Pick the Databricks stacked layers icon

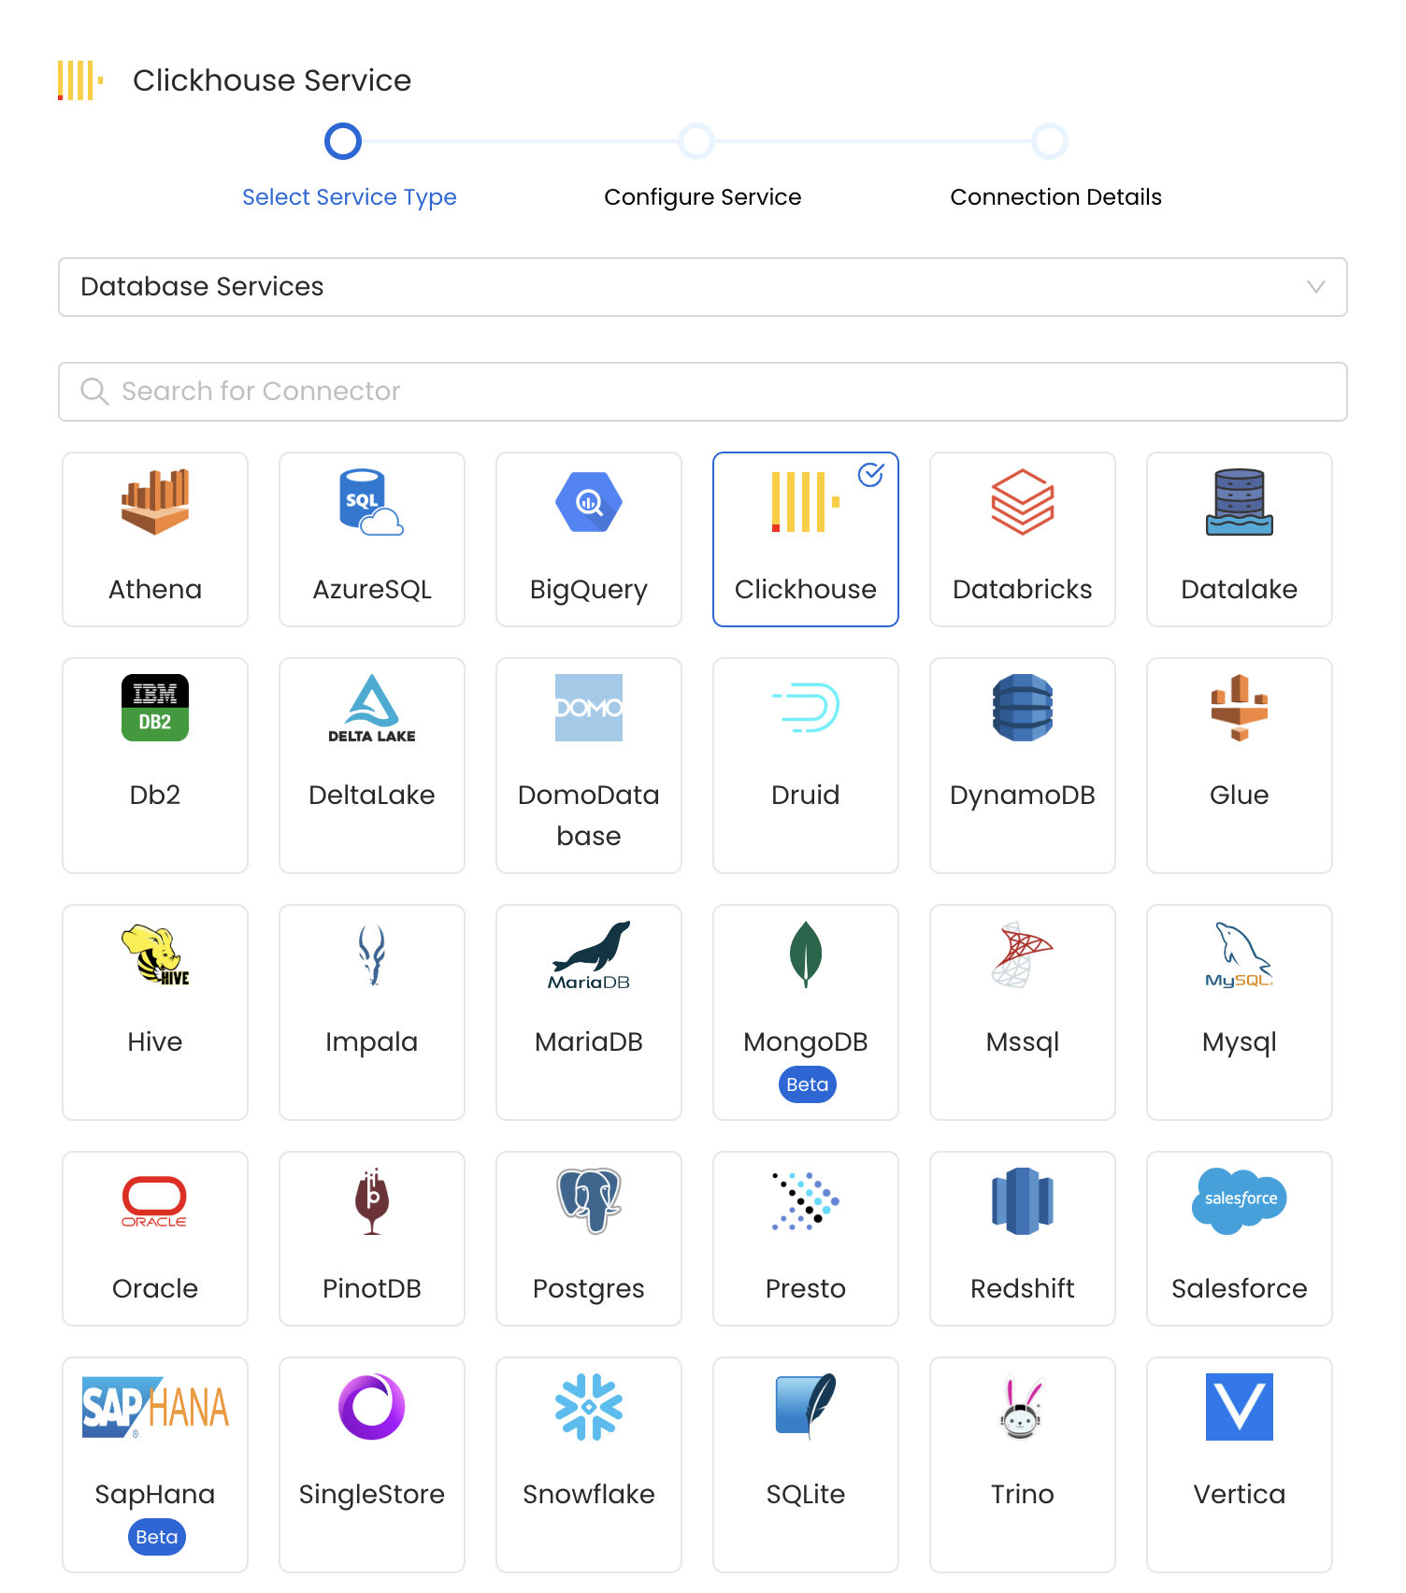pos(1022,502)
